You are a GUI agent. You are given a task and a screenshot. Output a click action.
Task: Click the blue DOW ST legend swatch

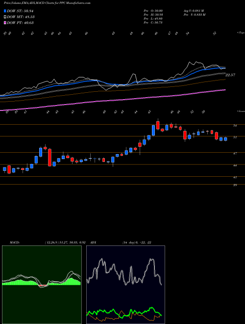(x=5, y=11)
